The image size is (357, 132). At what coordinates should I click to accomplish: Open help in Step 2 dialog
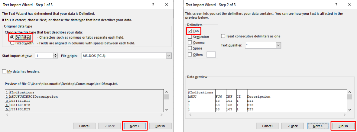(336, 5)
